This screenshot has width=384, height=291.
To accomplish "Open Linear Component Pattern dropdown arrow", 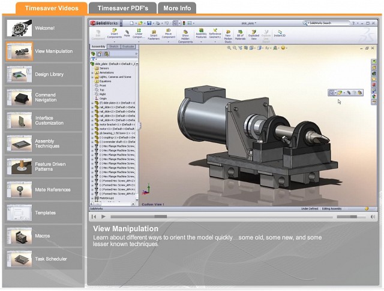I will (139, 42).
